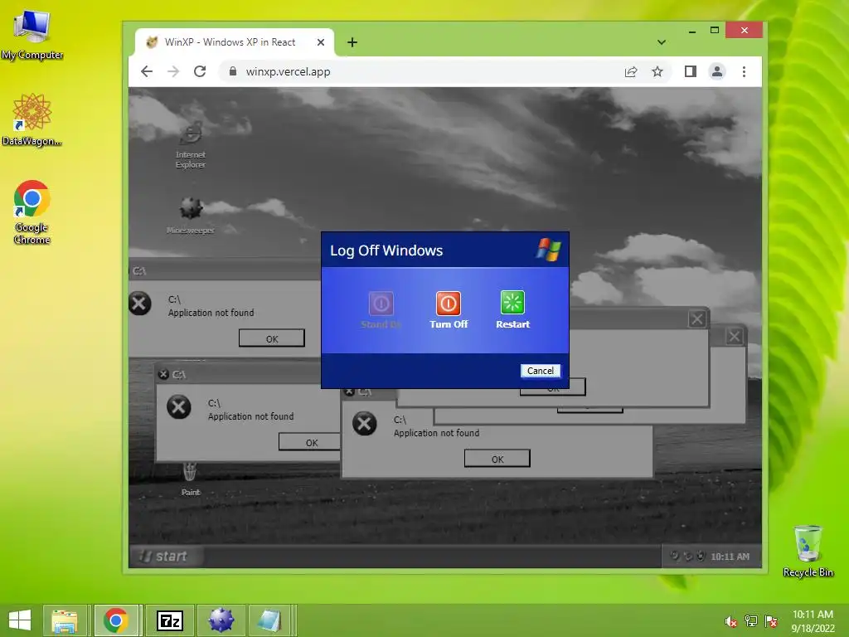Close the middle-left C:\ dialog title X
The image size is (849, 637).
coord(163,374)
